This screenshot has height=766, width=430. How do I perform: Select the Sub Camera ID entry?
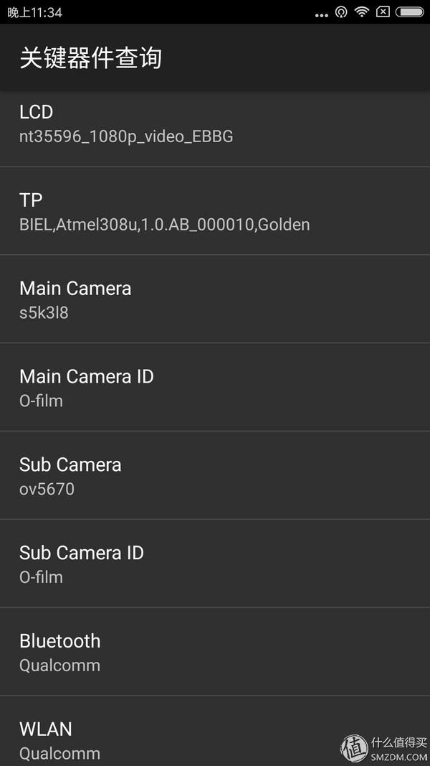pos(215,564)
